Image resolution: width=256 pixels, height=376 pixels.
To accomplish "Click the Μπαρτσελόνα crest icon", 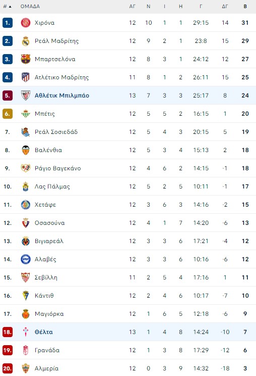I will coord(26,59).
